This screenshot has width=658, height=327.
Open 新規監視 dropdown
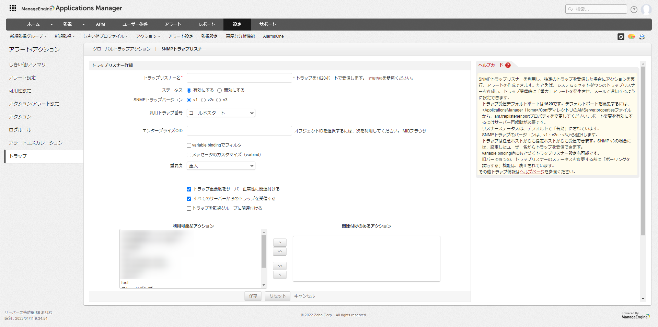[65, 36]
